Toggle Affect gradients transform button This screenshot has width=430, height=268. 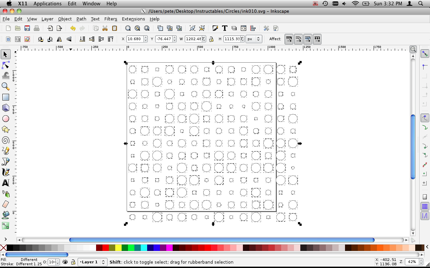(307, 39)
